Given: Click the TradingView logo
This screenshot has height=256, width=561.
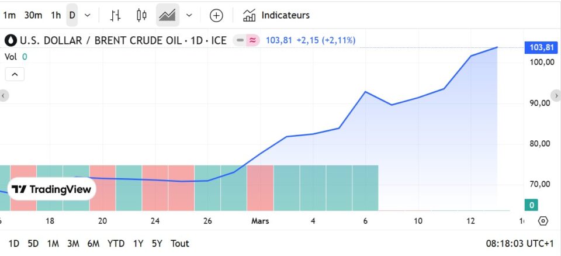Looking at the screenshot, I should [52, 189].
